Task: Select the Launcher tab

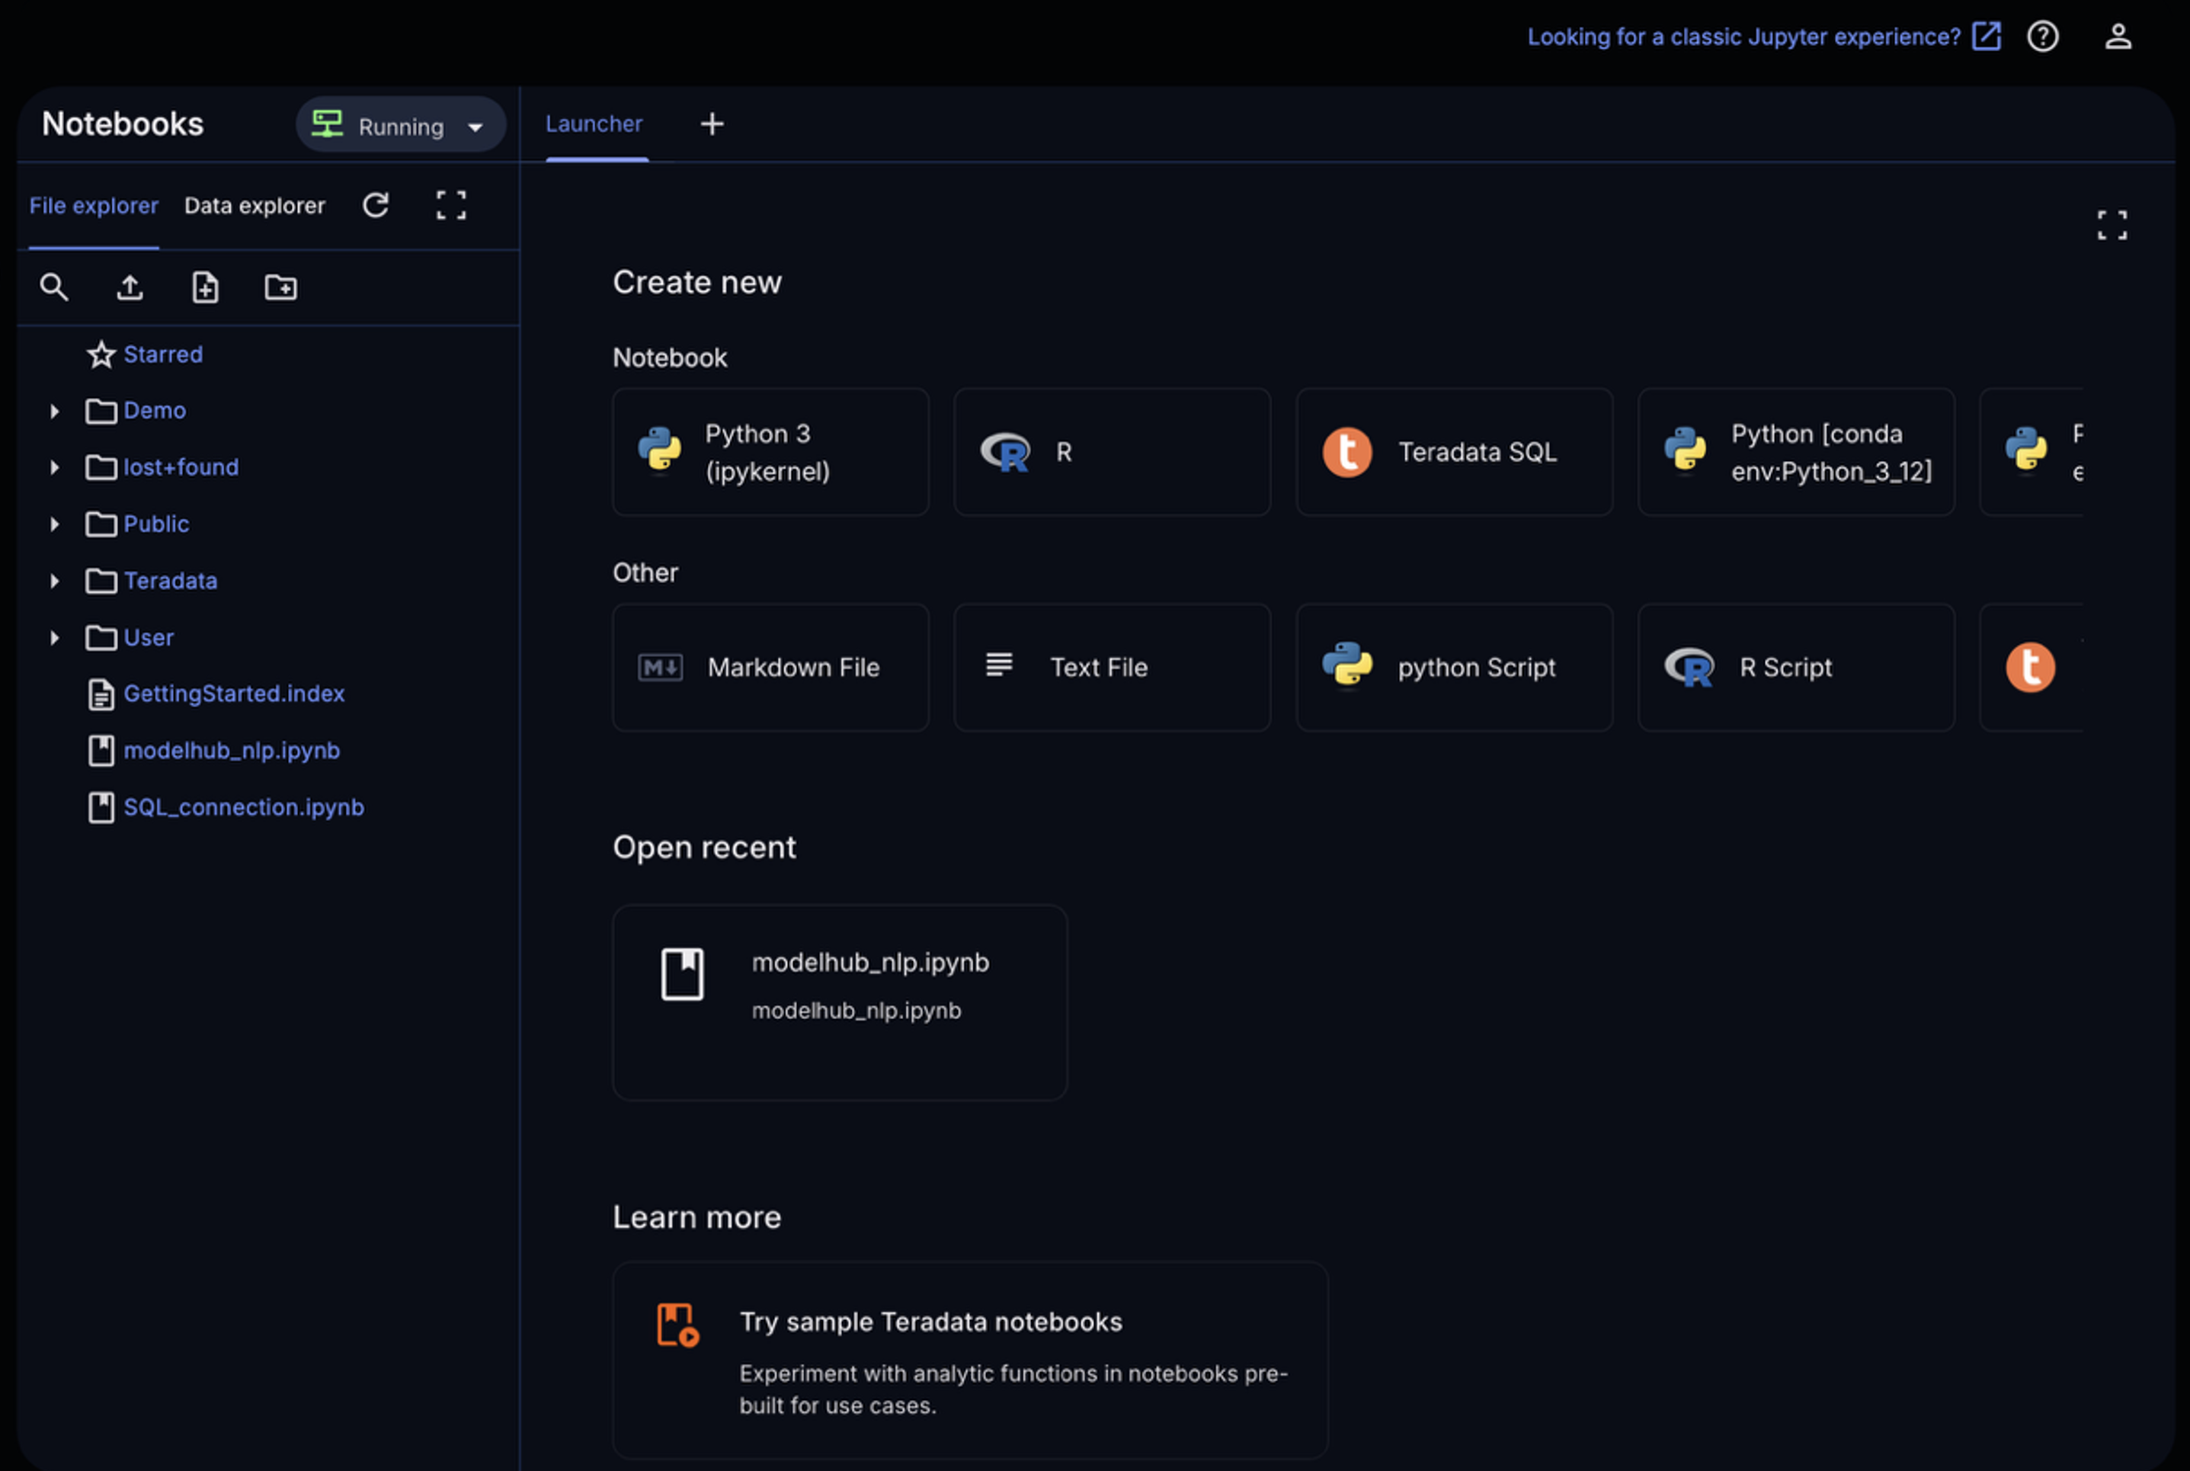Action: 594,123
